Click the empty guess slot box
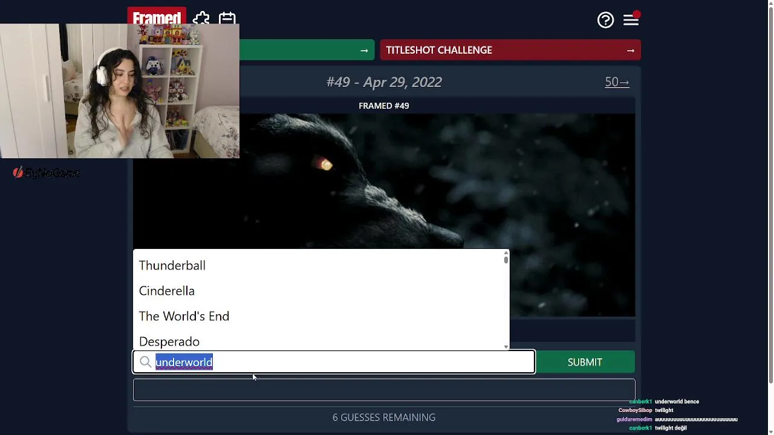 pos(384,390)
